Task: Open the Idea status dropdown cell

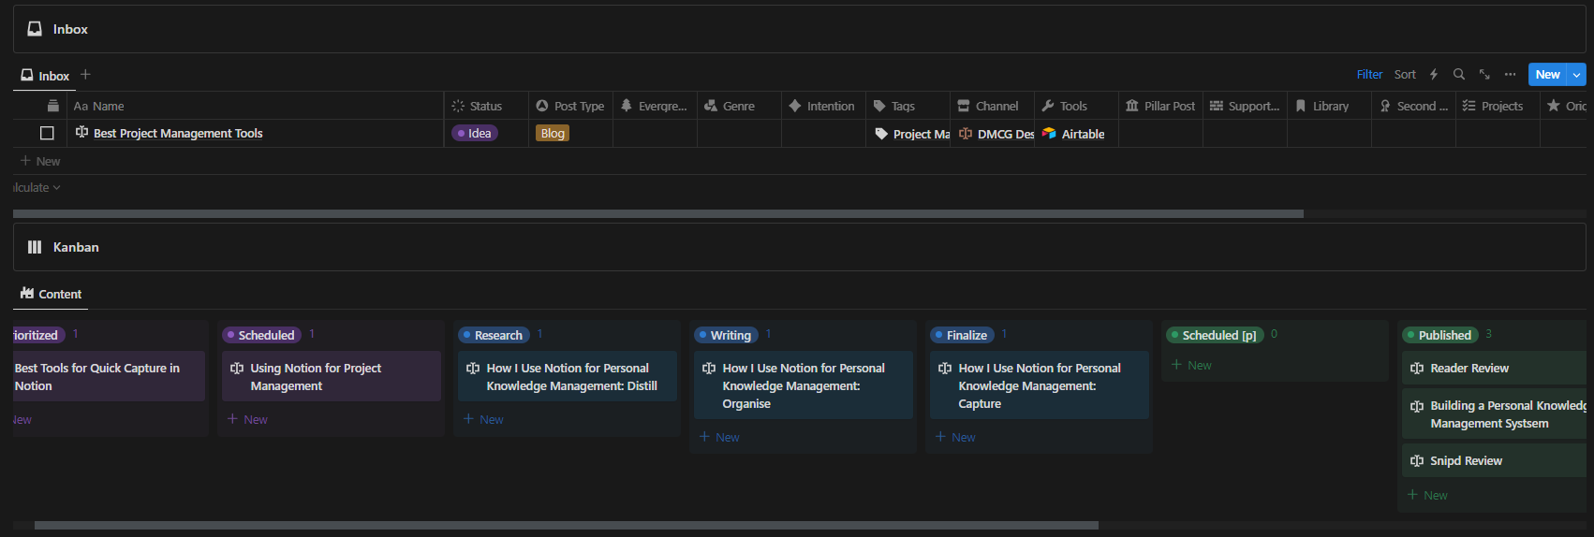Action: [x=486, y=134]
